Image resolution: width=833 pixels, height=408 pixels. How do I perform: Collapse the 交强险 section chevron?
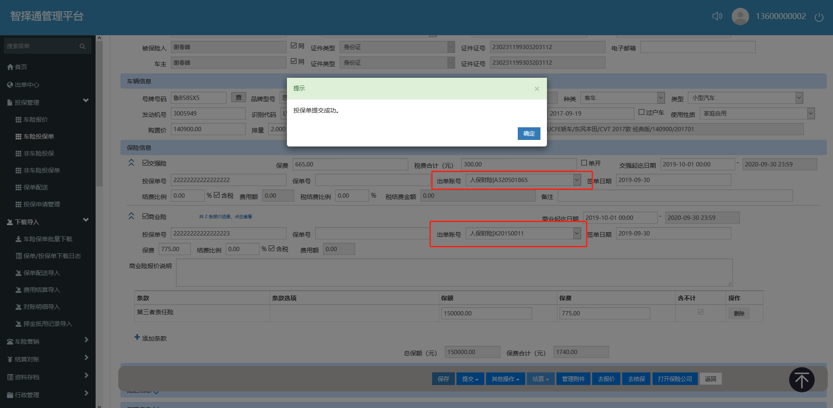[x=131, y=163]
